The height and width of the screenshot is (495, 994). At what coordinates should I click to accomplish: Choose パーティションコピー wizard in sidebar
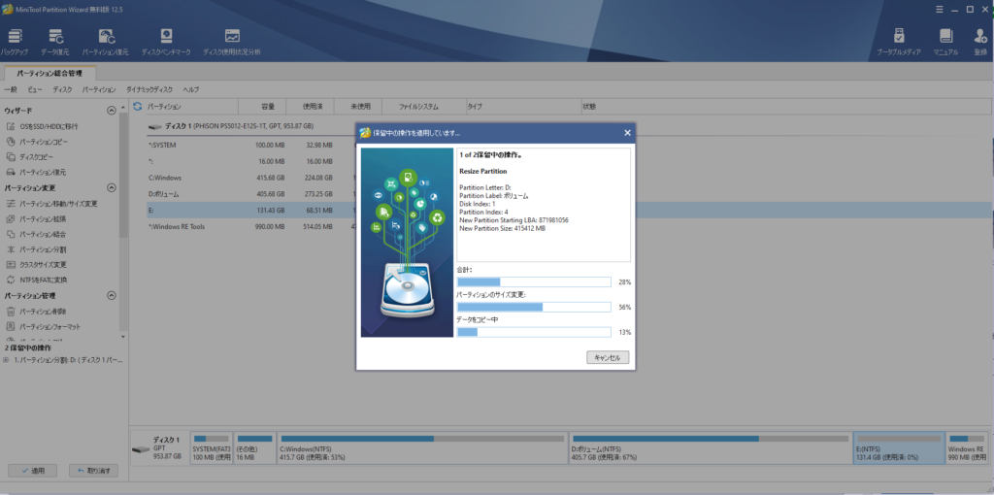tap(38, 142)
